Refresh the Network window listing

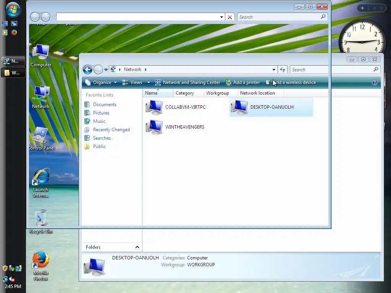282,70
